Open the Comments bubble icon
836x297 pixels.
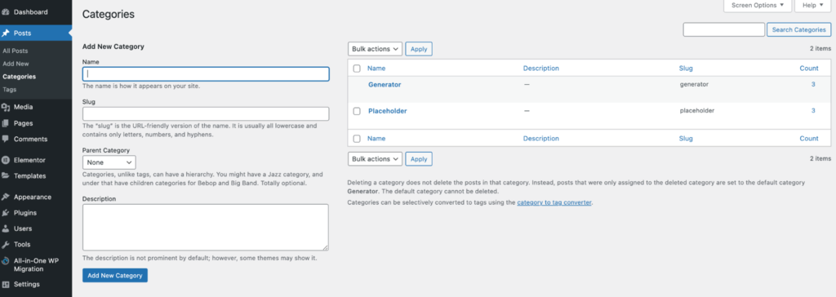coord(6,139)
